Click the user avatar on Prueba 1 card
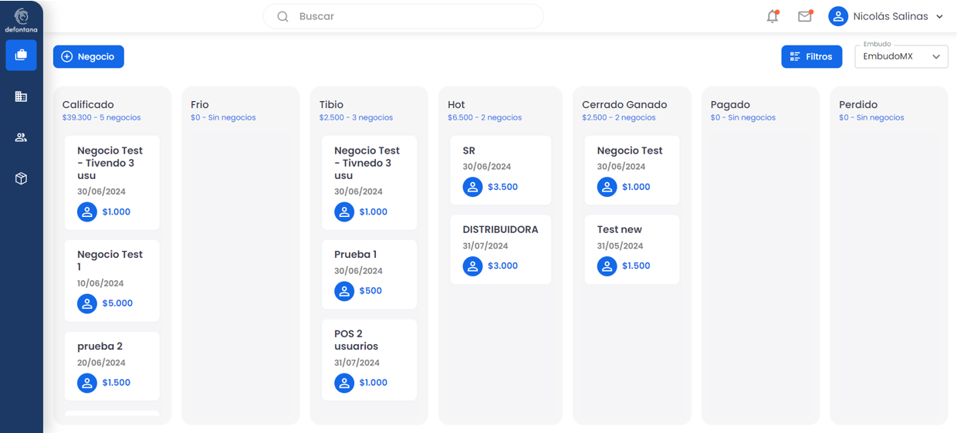957x433 pixels. [x=344, y=291]
